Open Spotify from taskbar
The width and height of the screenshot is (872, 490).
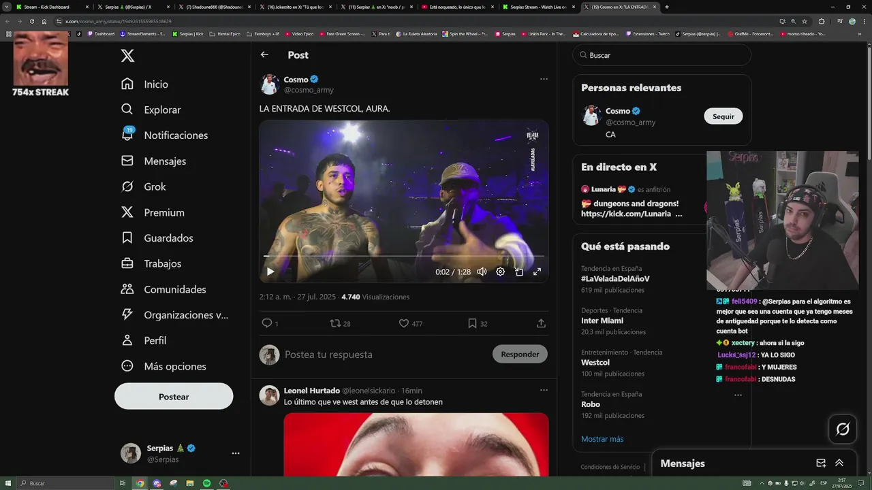[206, 483]
